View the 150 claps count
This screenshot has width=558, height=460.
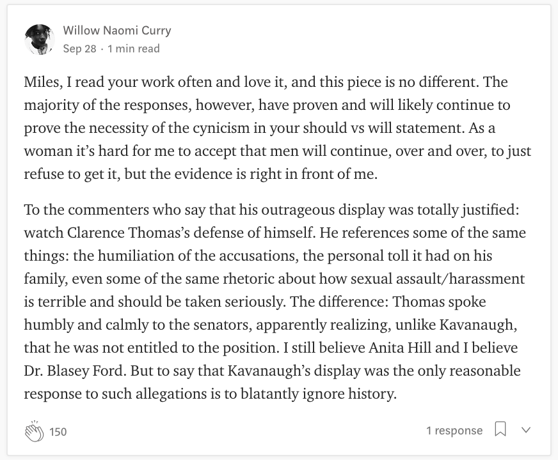[58, 432]
